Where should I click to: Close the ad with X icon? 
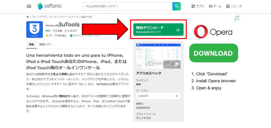coord(238,20)
